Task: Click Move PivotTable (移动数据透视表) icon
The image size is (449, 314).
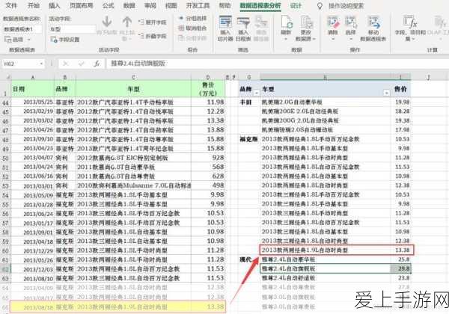Action: tap(373, 22)
